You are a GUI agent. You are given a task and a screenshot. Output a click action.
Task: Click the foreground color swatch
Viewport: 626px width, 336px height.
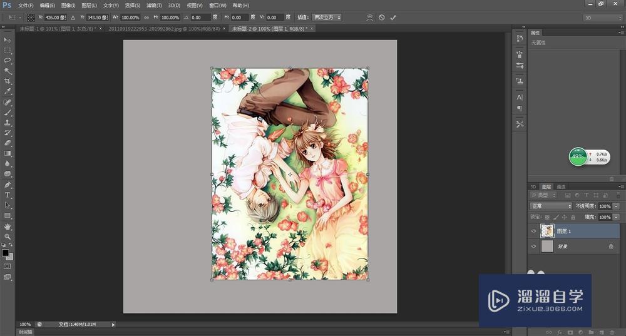click(x=5, y=253)
